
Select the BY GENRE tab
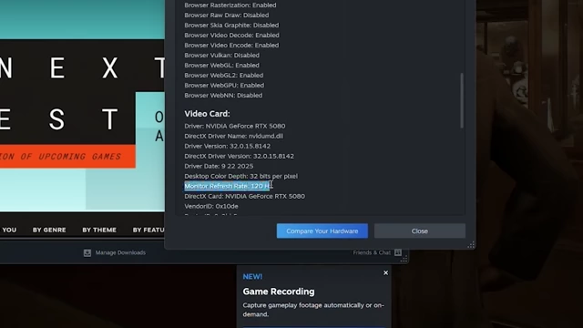(49, 230)
